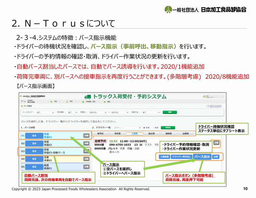This screenshot has height=198, width=256.
Task: Click the 受付 checkmark menu icon
Action: 67,102
